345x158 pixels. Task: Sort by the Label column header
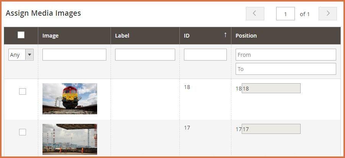point(122,36)
